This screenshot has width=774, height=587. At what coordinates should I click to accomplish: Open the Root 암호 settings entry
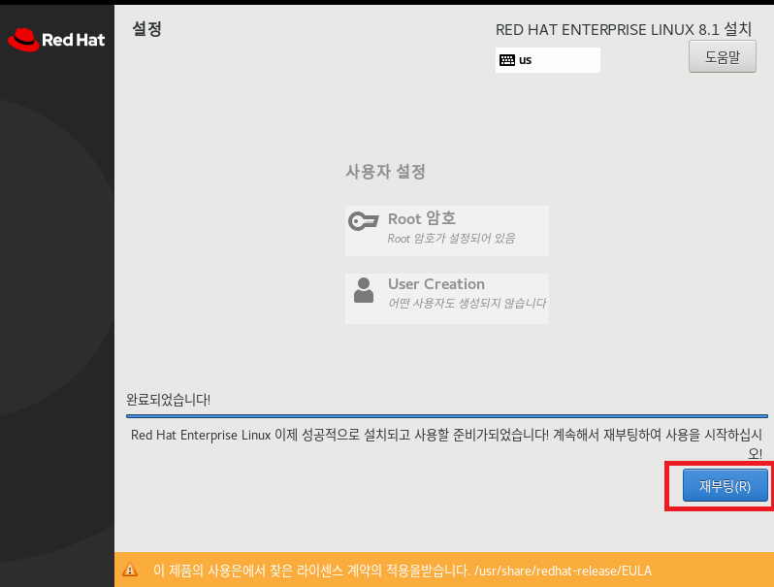(447, 231)
